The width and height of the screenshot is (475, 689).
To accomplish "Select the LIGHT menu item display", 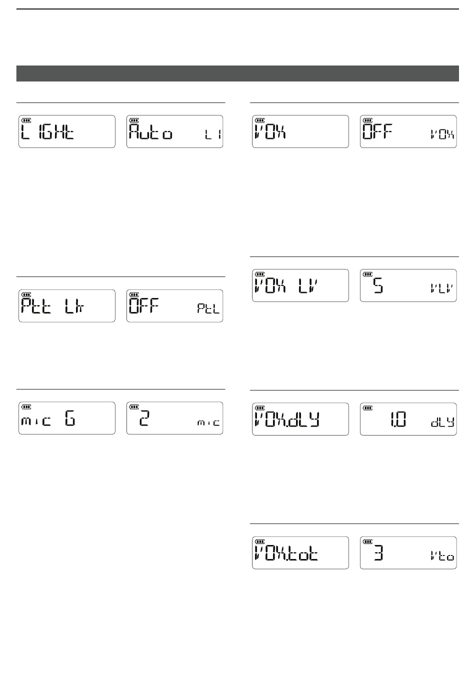I will coord(67,131).
